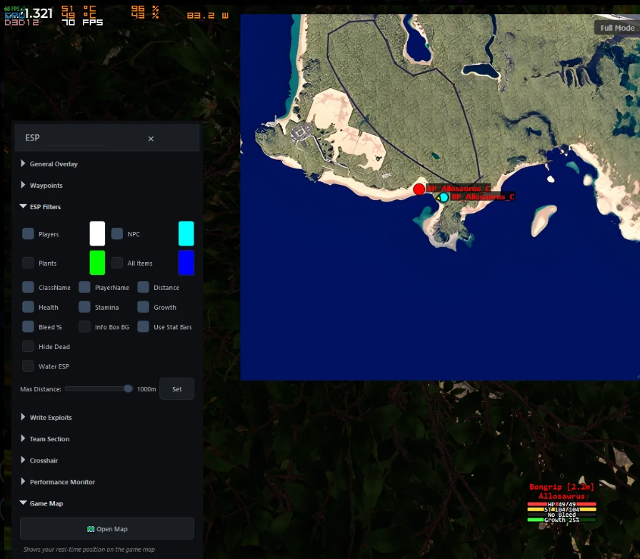Toggle the Water ESP checkbox
This screenshot has height=559, width=640.
(x=28, y=366)
